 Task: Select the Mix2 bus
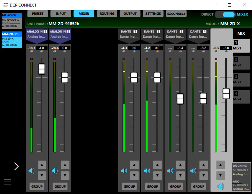[x=241, y=63]
